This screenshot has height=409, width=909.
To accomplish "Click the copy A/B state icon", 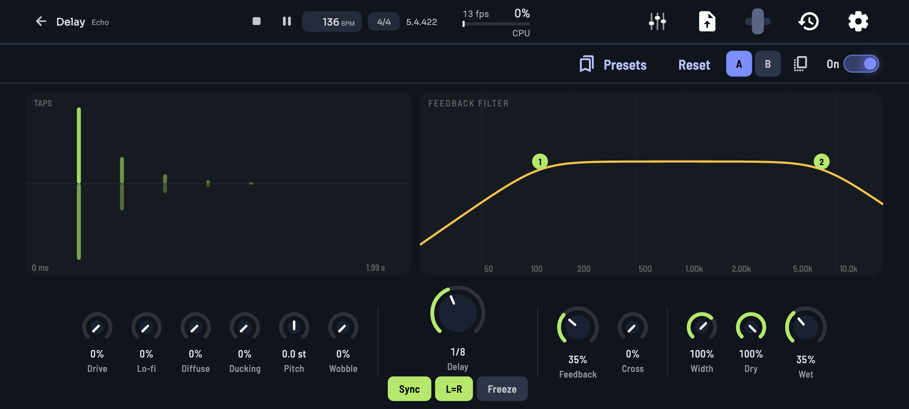I will coord(800,64).
